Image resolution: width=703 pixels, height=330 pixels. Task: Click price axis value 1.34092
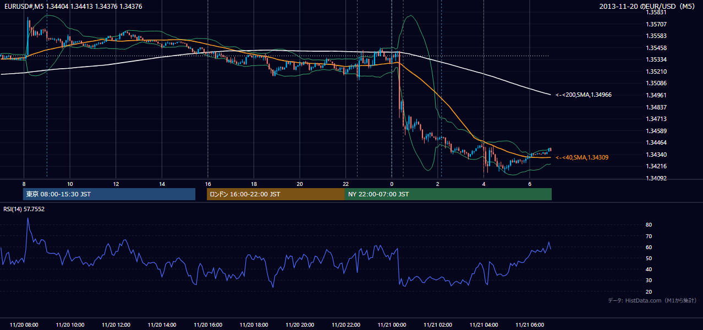coord(656,178)
